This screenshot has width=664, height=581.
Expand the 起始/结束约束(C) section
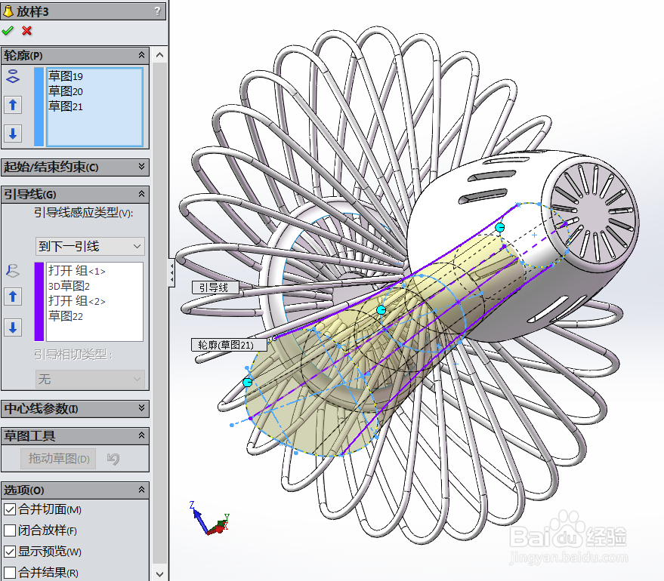(x=141, y=167)
